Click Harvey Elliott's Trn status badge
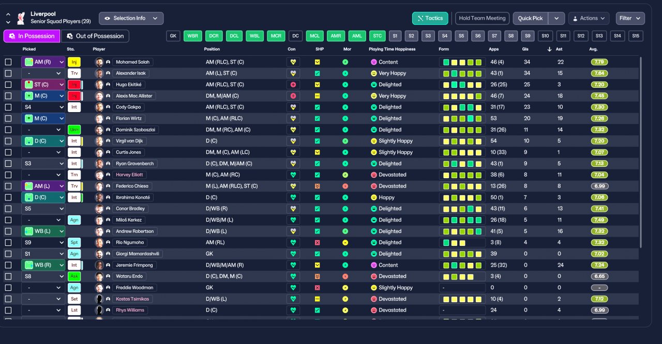 pos(74,175)
